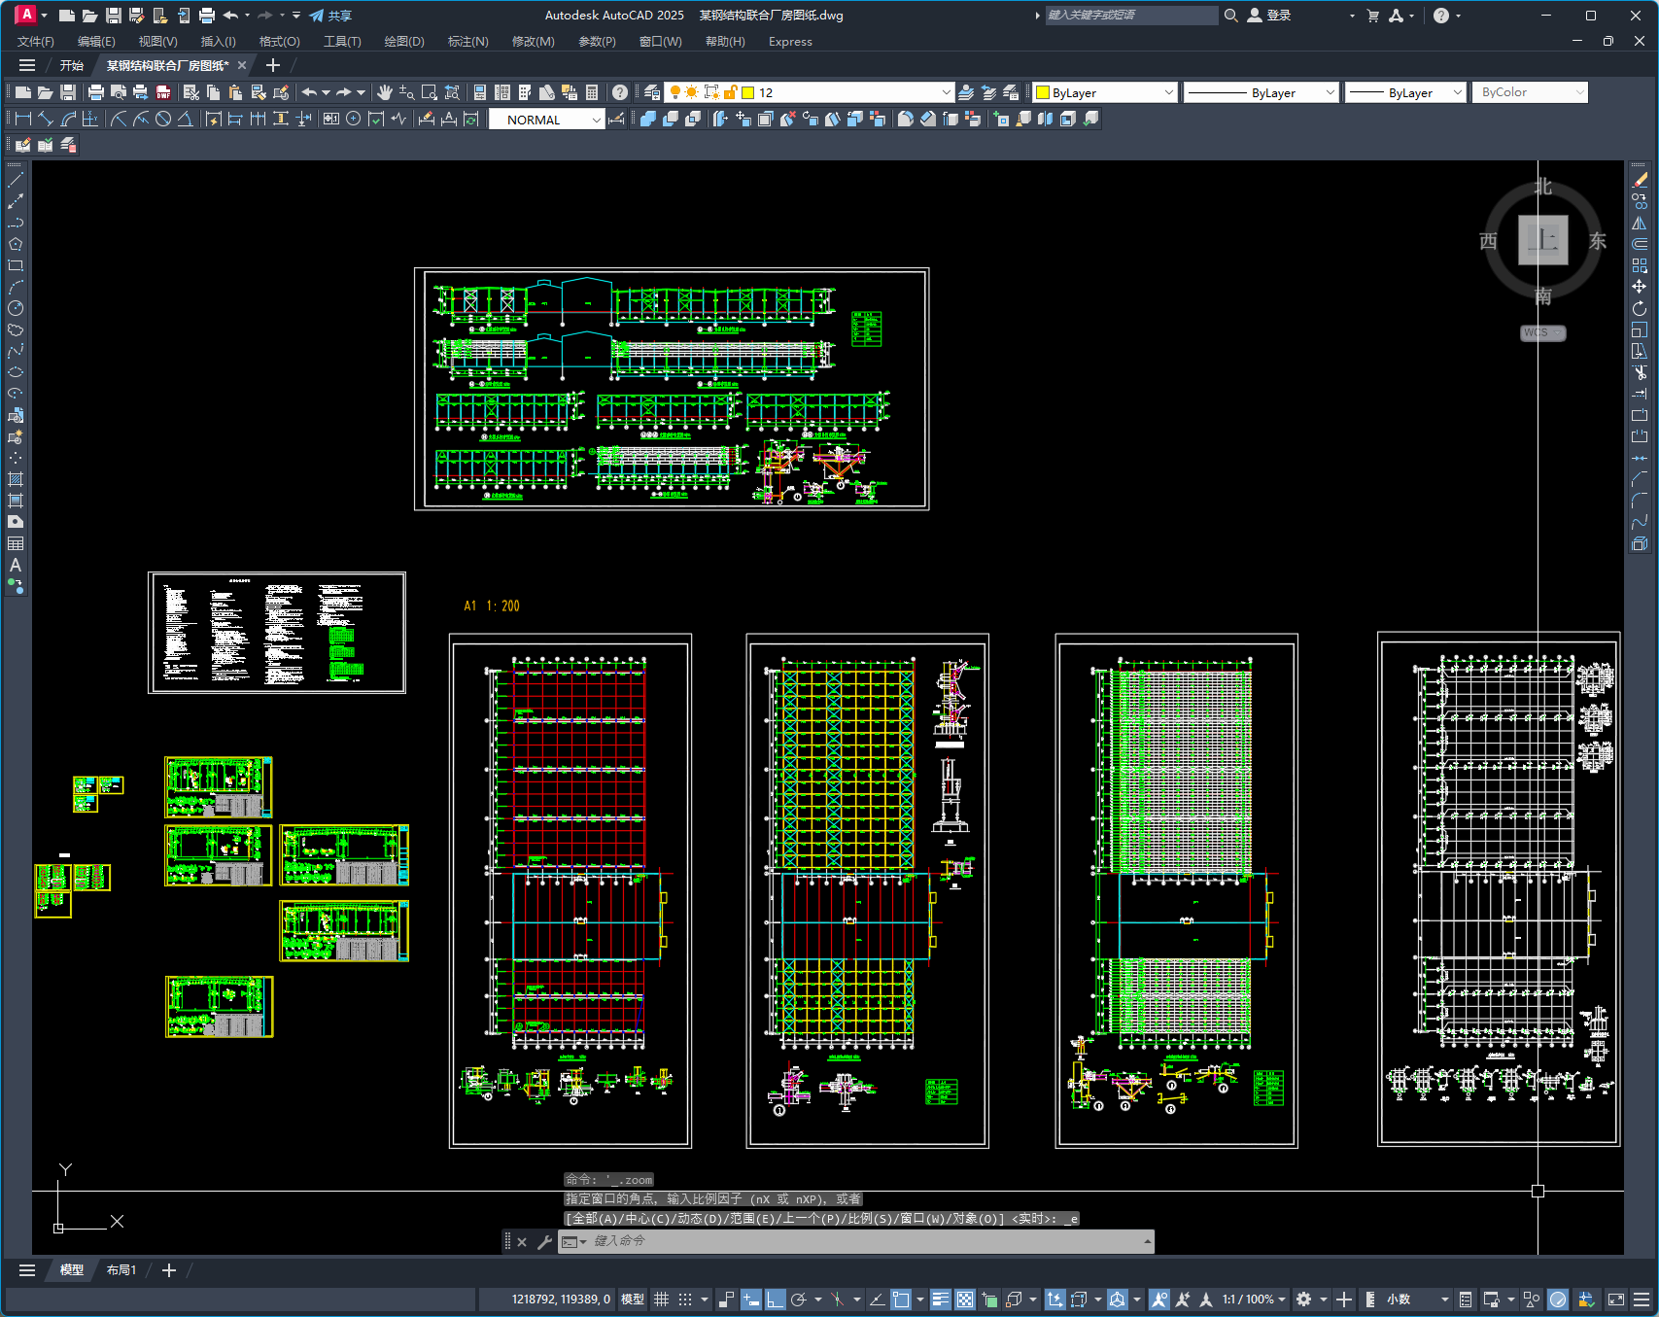
Task: Select the Line tool in the draw toolbar
Action: (16, 180)
